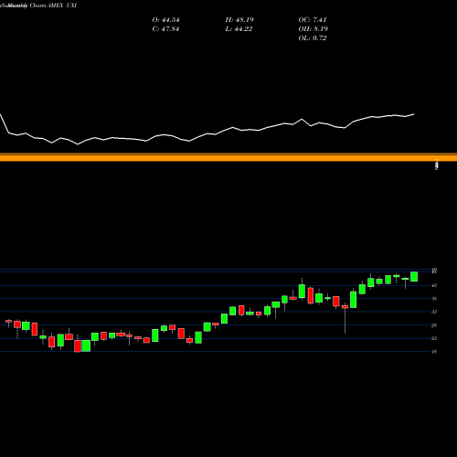Click the high price text 'H: 48.19'
Viewport: 457px width, 457px height.
coord(239,20)
